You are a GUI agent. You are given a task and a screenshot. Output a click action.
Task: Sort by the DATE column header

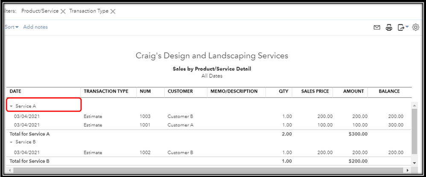pyautogui.click(x=15, y=92)
